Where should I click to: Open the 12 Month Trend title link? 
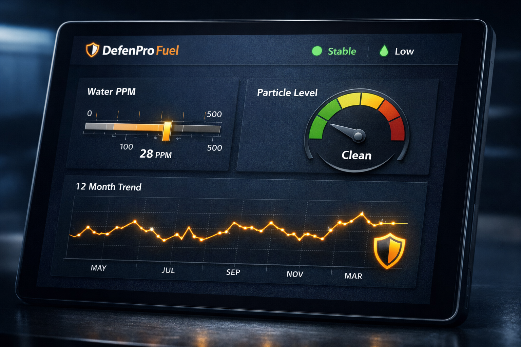coord(109,187)
